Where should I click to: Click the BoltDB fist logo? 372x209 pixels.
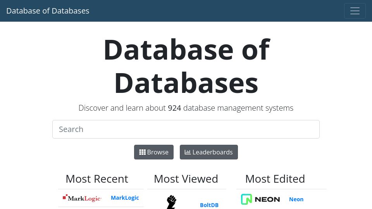tap(172, 202)
